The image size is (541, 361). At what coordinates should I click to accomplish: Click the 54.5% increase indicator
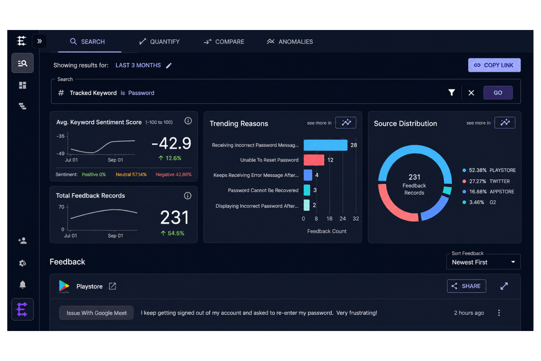(172, 233)
